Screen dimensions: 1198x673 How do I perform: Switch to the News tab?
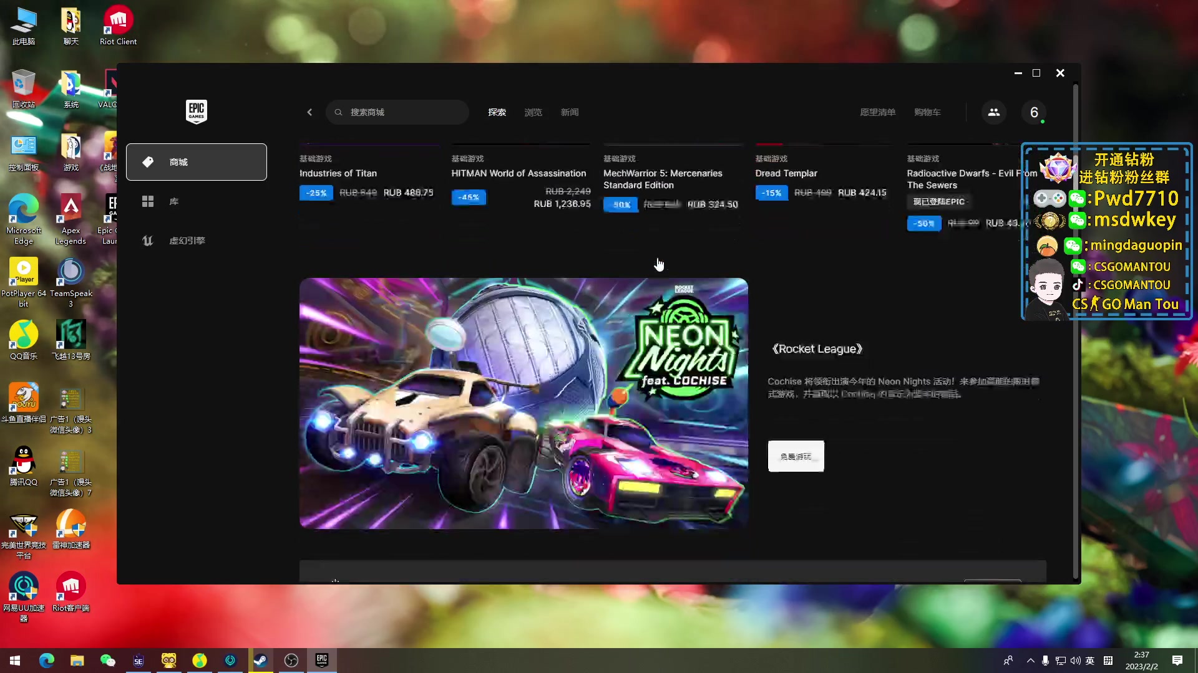tap(569, 112)
